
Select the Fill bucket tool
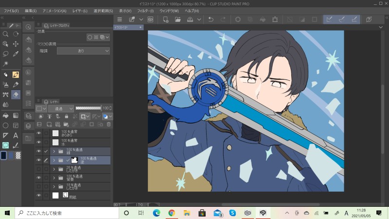[x=5, y=115]
